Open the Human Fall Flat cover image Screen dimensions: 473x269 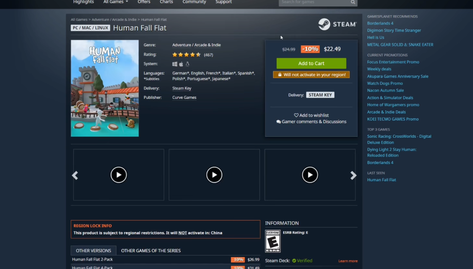pos(105,88)
